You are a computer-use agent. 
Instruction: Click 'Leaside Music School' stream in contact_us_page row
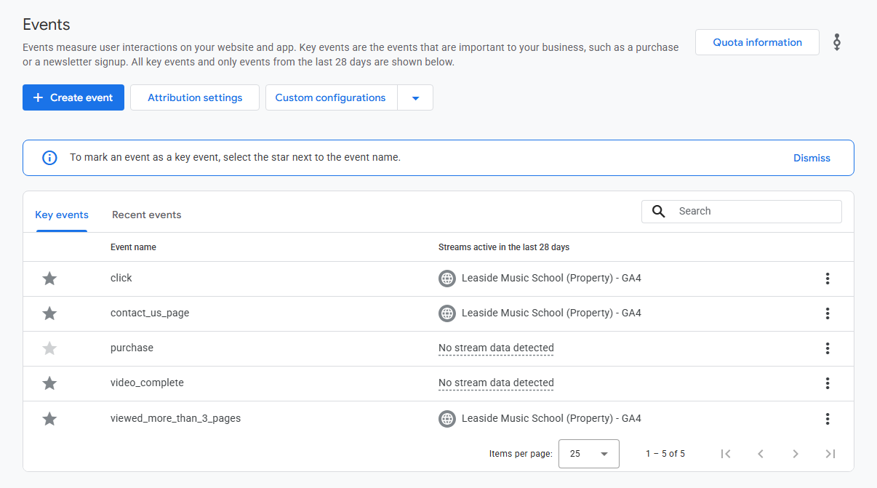(551, 313)
